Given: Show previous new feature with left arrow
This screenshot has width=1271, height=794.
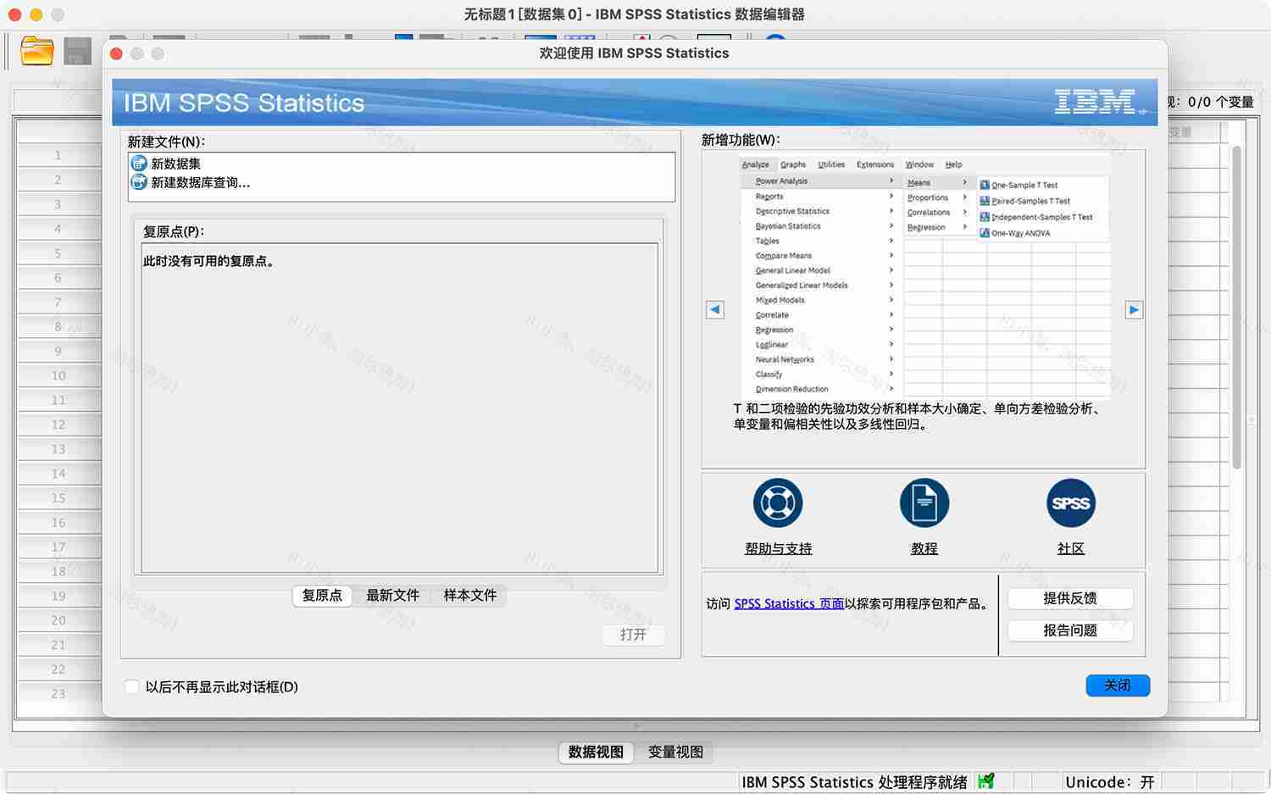Looking at the screenshot, I should [x=714, y=309].
